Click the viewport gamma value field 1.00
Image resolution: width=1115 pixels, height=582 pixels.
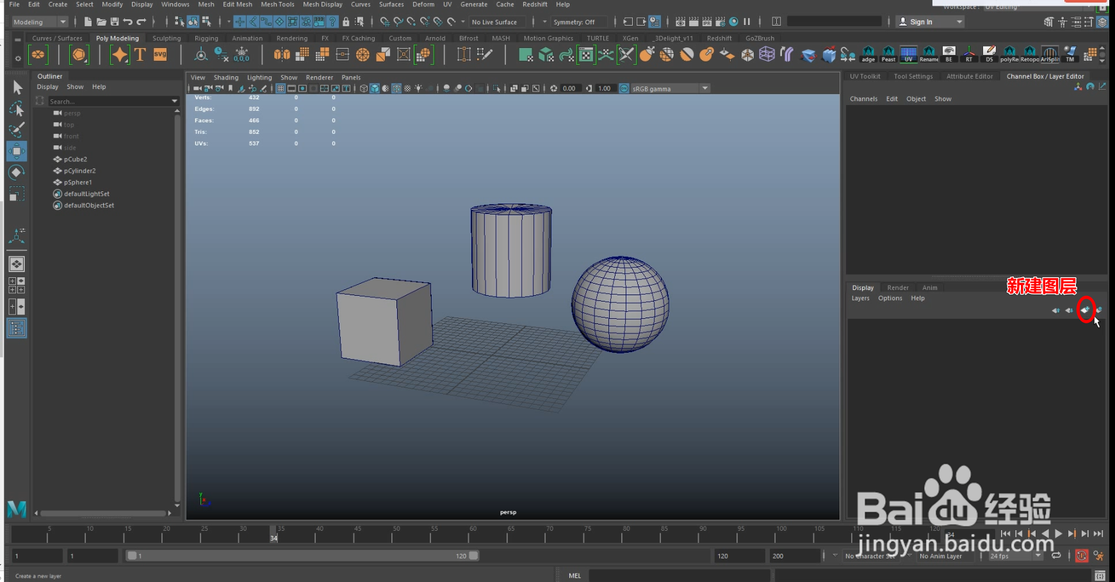pos(605,88)
